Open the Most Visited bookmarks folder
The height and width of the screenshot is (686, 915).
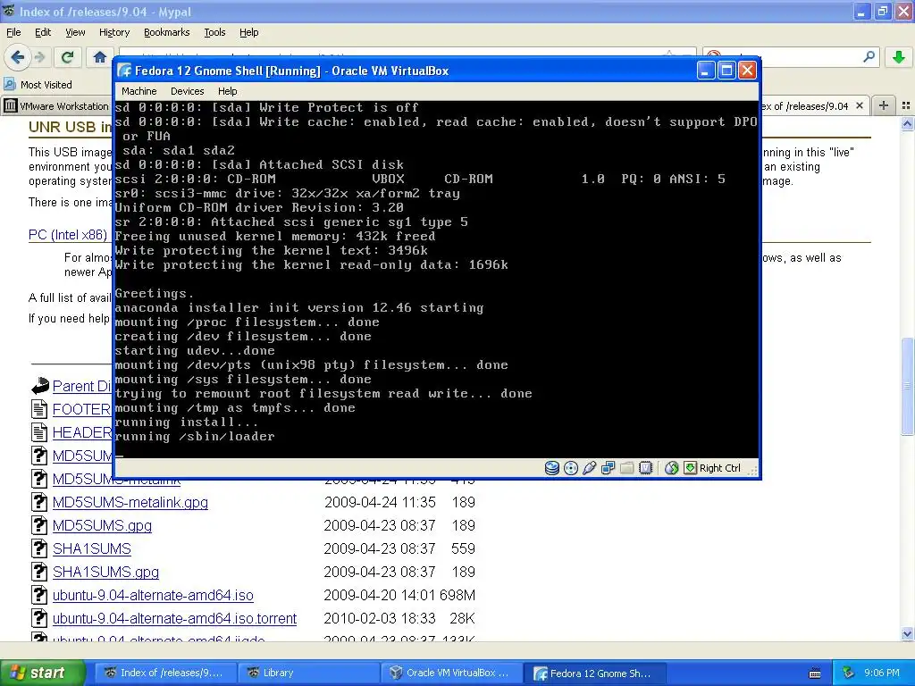pos(38,85)
